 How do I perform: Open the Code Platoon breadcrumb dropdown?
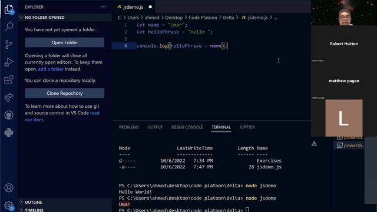(x=203, y=18)
